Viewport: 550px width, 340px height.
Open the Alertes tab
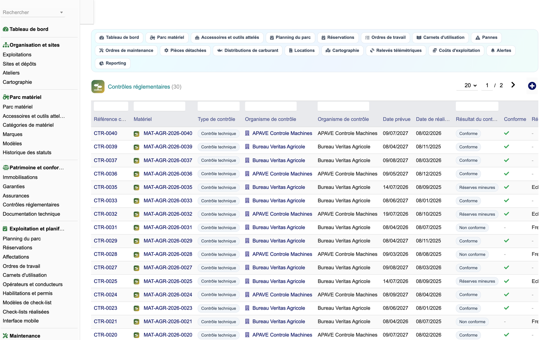[x=501, y=51]
